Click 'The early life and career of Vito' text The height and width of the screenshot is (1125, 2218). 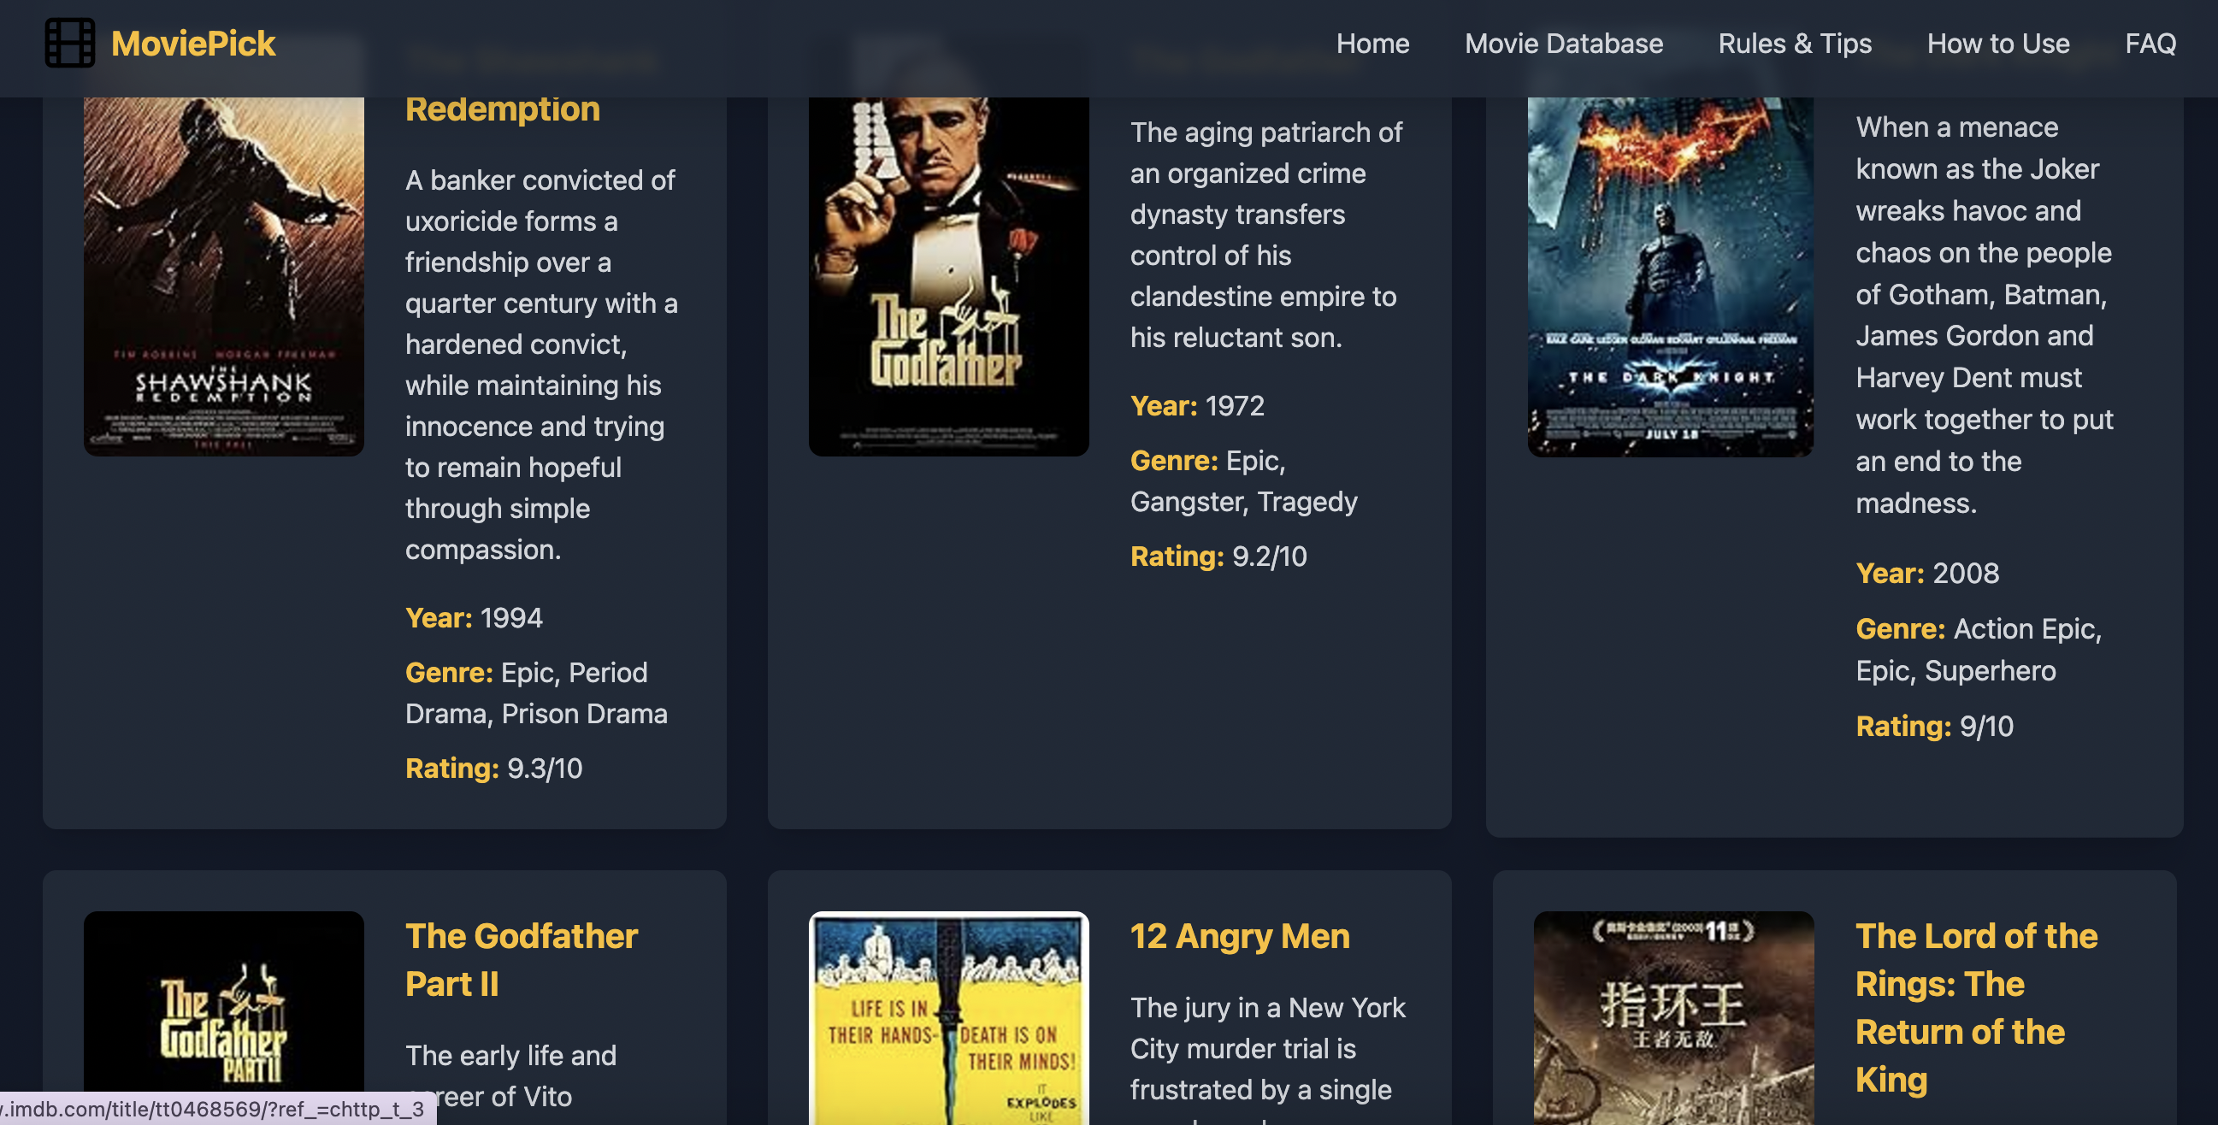pyautogui.click(x=510, y=1076)
